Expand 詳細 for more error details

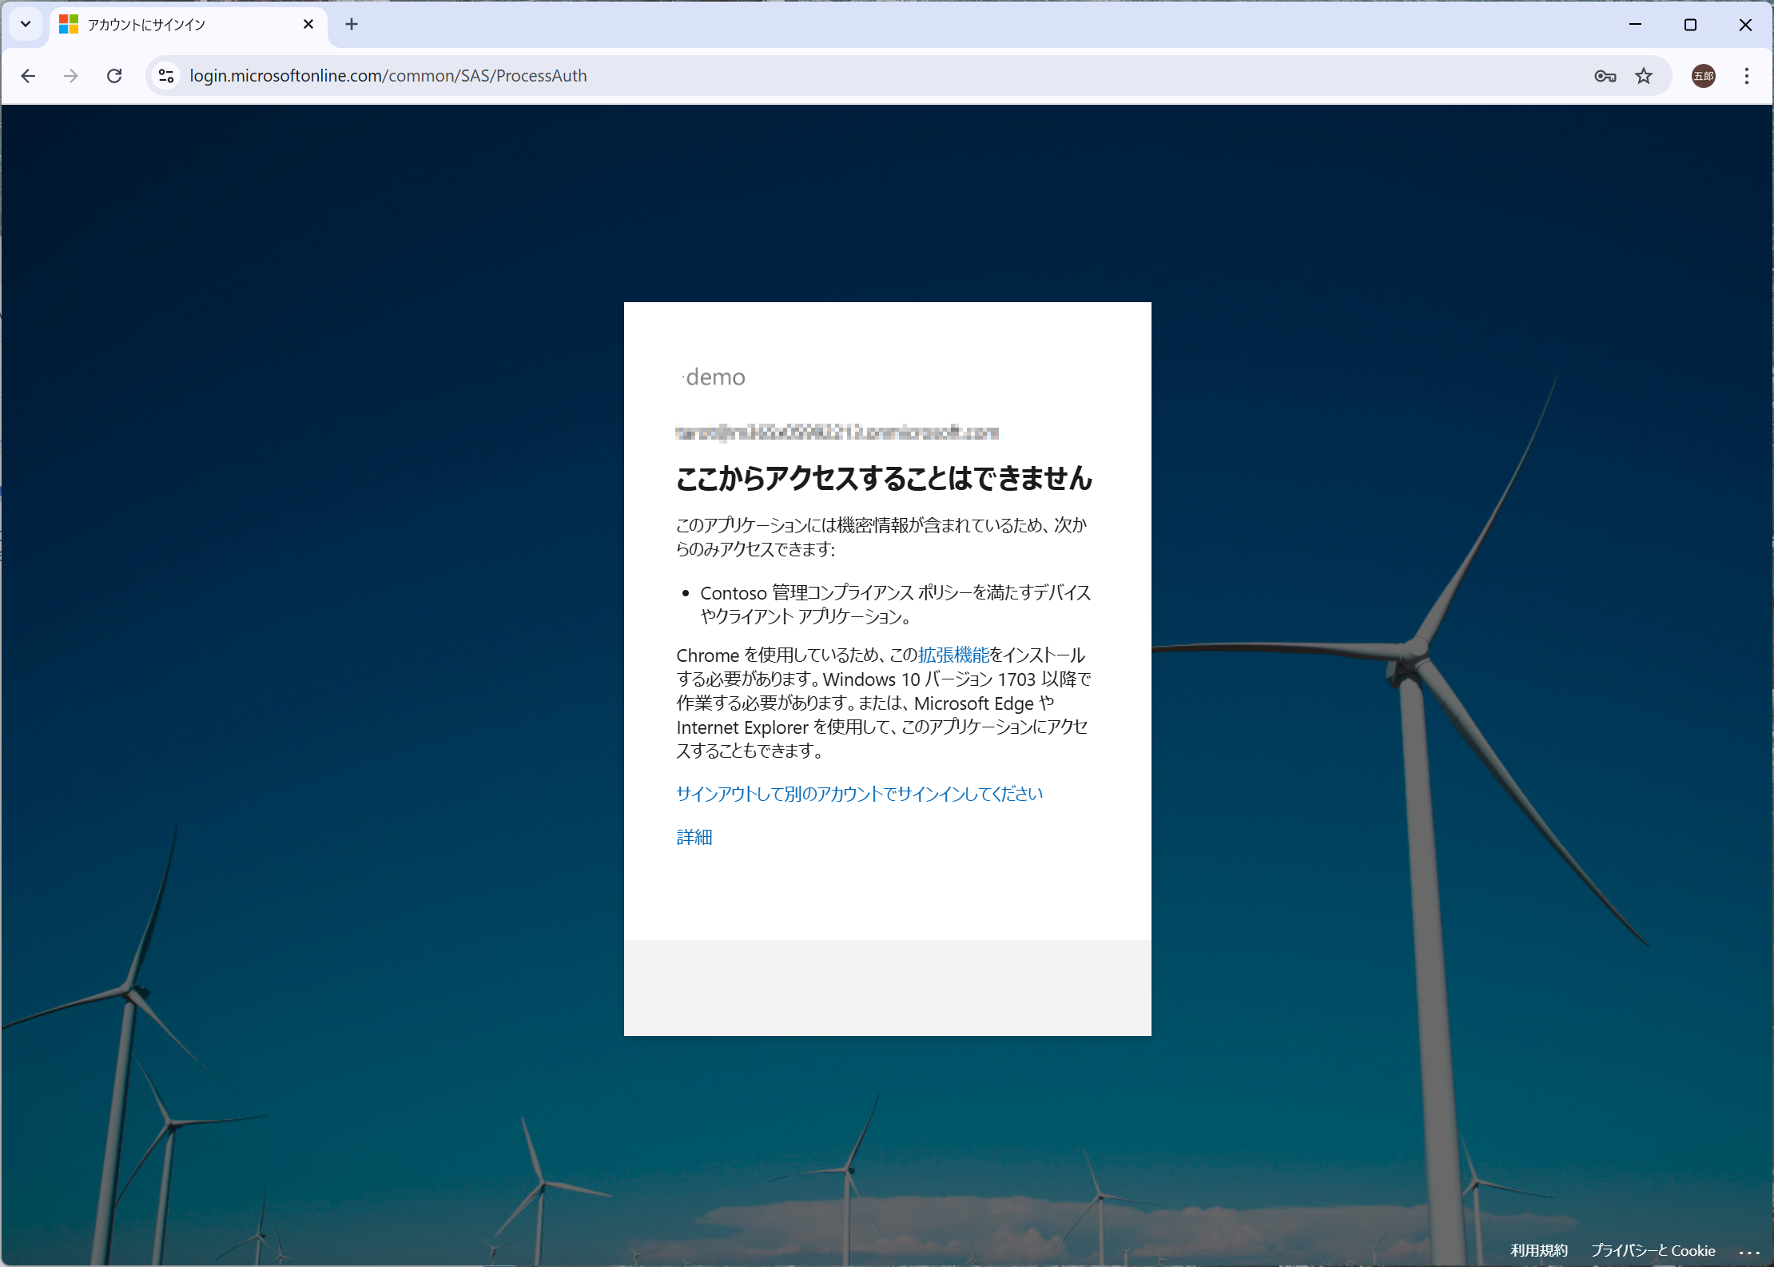[x=694, y=837]
